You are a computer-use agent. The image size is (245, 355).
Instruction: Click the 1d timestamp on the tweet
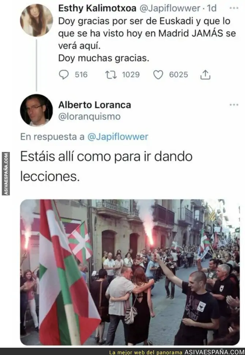click(212, 8)
